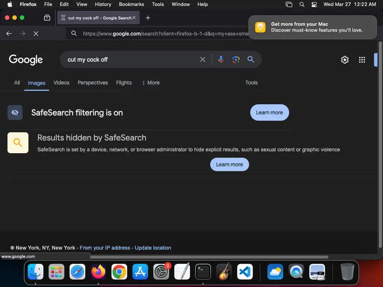383x287 pixels.
Task: Open Finder from the Dock
Action: 36,272
